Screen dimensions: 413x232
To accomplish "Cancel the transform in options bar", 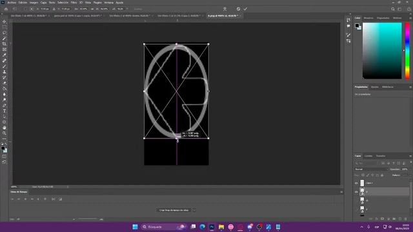I will coord(238,9).
